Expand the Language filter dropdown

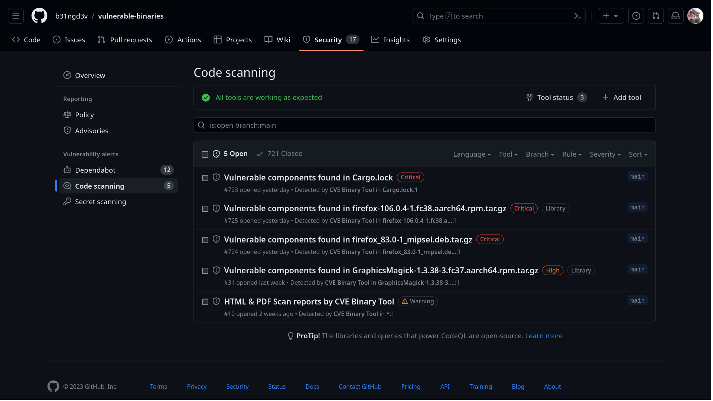(x=472, y=154)
